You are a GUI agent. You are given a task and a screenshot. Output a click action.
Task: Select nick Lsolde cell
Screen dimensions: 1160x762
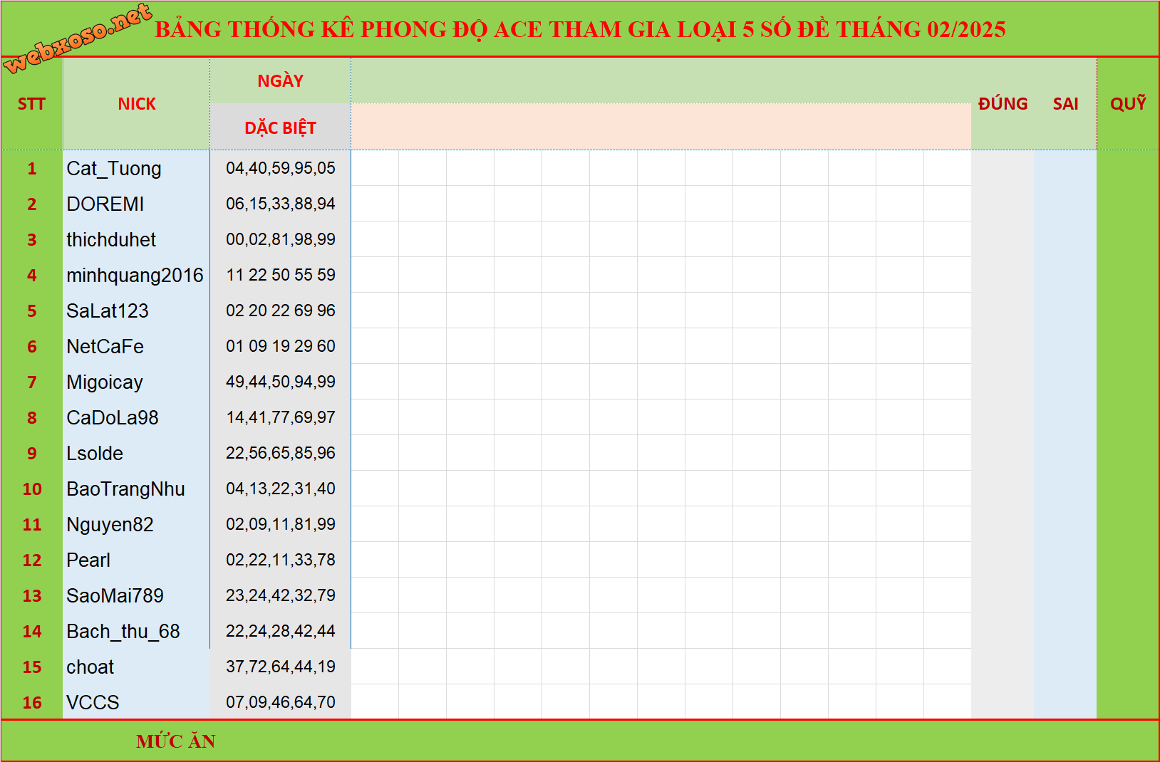pos(137,453)
